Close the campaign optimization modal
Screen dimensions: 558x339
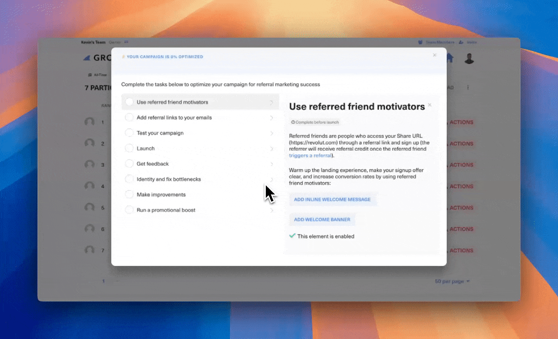tap(435, 55)
